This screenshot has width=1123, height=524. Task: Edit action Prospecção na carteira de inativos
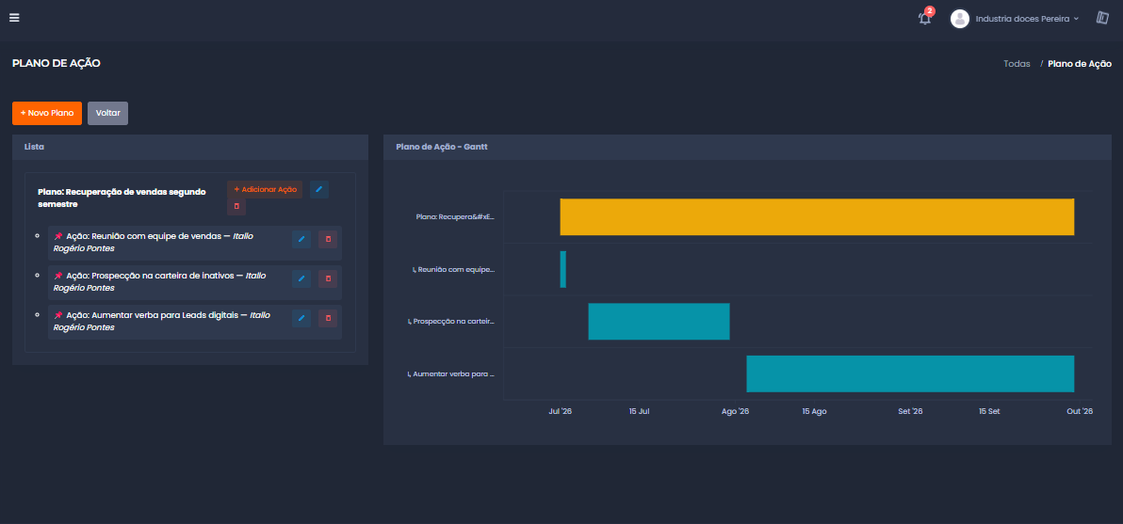pyautogui.click(x=301, y=278)
